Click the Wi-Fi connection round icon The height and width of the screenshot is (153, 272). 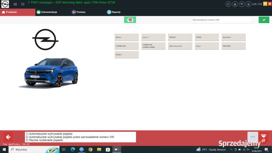[242, 4]
